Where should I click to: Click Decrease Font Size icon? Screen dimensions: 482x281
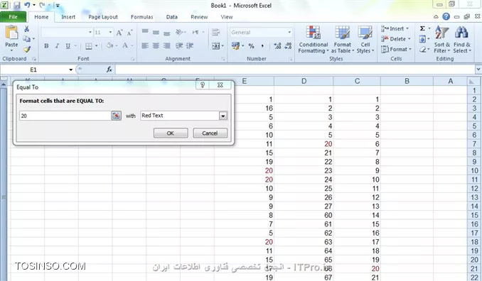129,32
